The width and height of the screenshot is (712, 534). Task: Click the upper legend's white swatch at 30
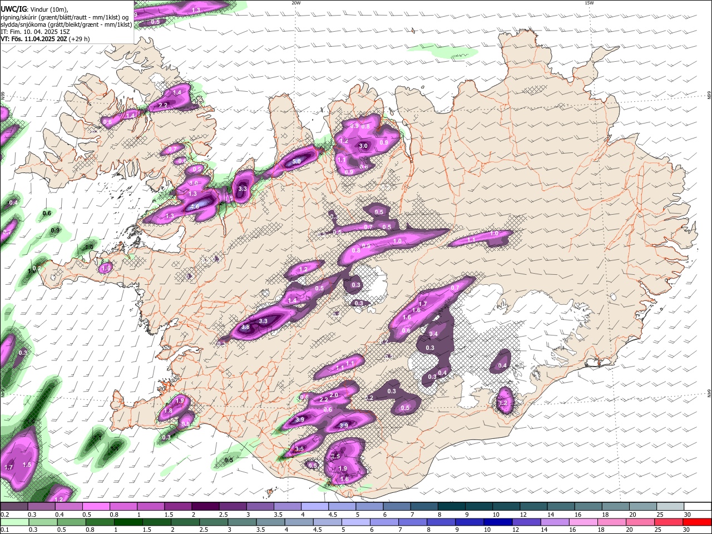(x=697, y=506)
